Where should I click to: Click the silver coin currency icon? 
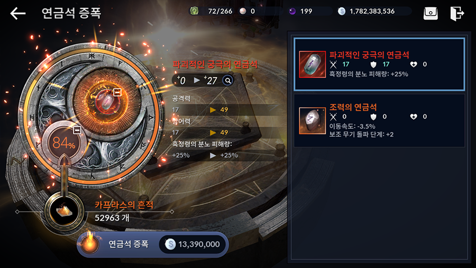(x=342, y=11)
